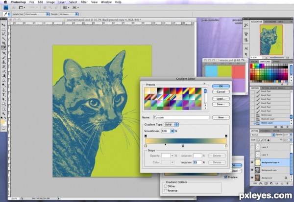Select the Pen tool

3,90
